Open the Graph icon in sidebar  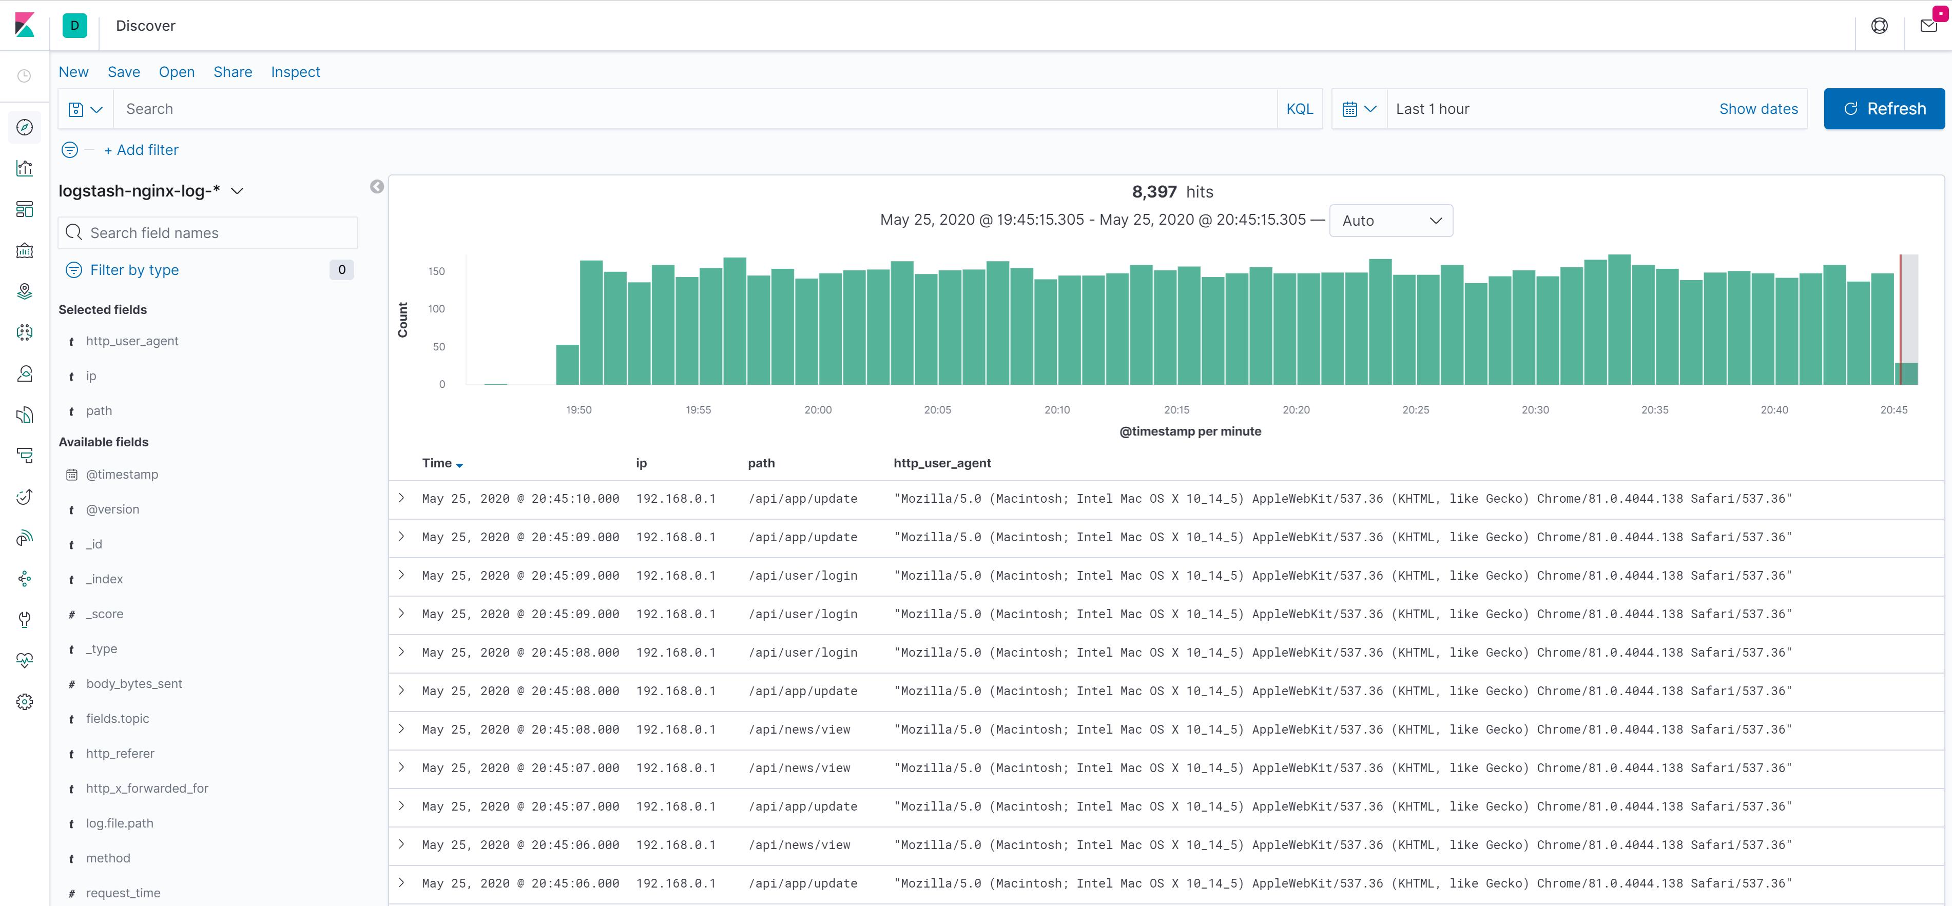(x=24, y=579)
